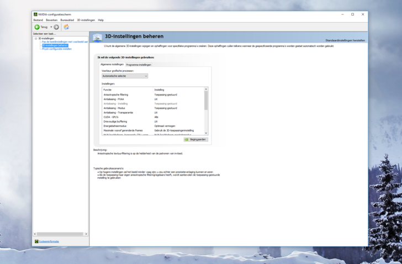Switch to Programma-instellingen tab
The image size is (402, 264).
pos(139,65)
